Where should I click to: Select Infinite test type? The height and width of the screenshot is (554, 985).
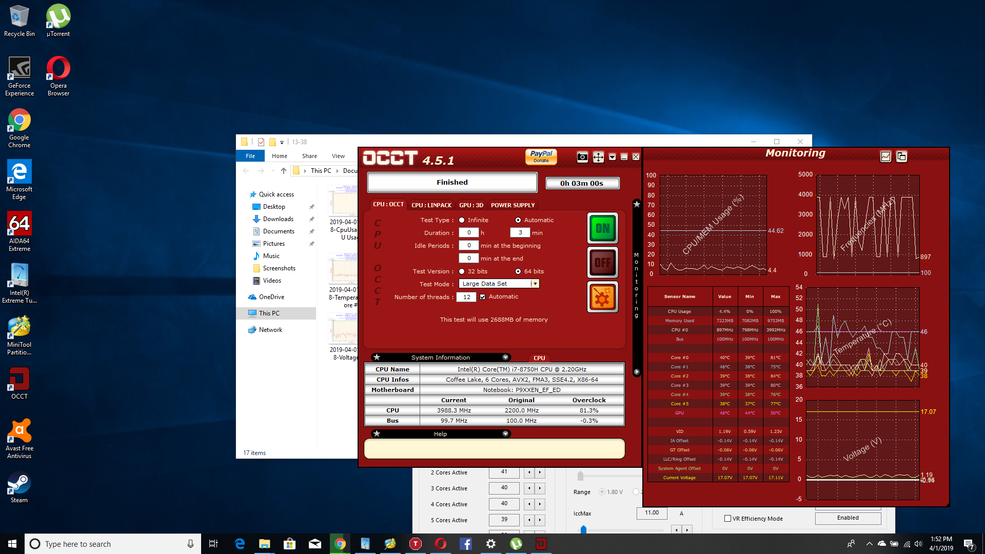tap(462, 220)
